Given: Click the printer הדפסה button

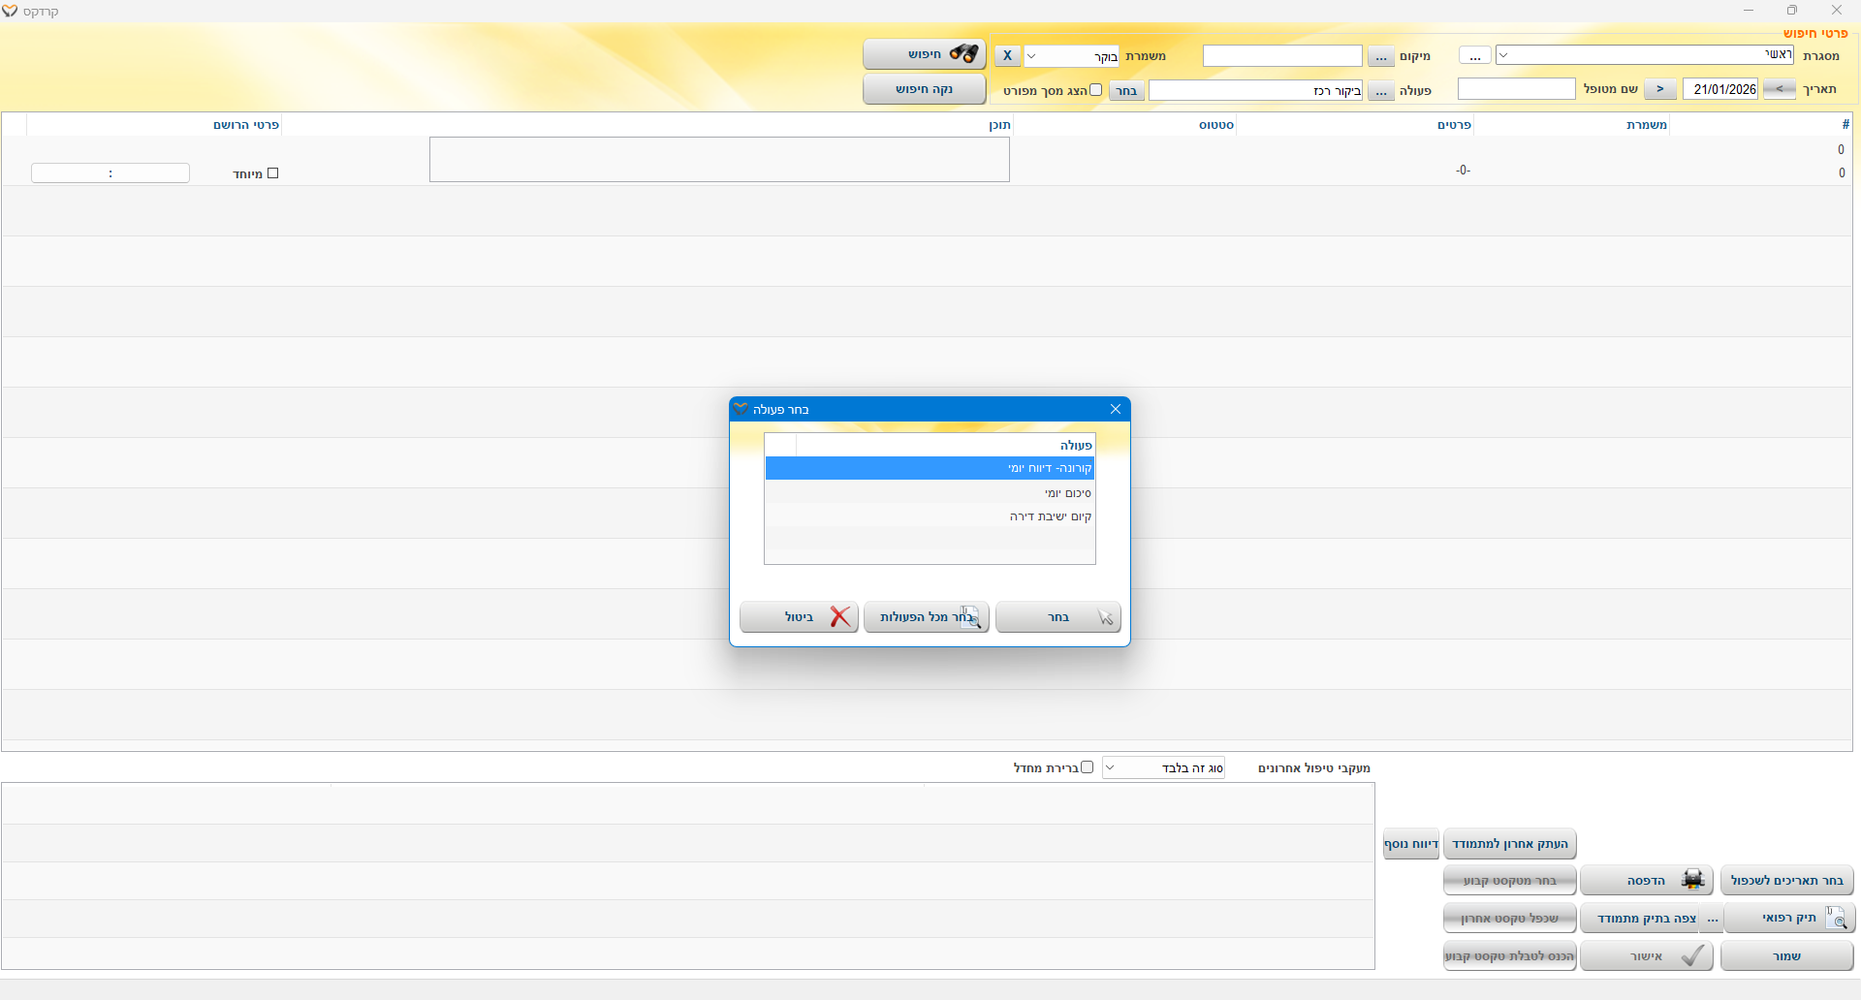Looking at the screenshot, I should pyautogui.click(x=1646, y=881).
